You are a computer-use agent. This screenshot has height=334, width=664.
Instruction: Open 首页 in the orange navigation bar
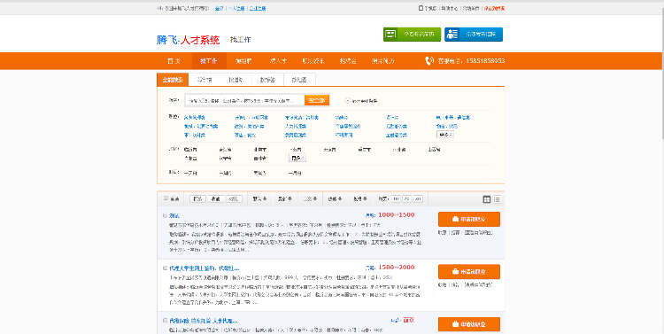(174, 61)
